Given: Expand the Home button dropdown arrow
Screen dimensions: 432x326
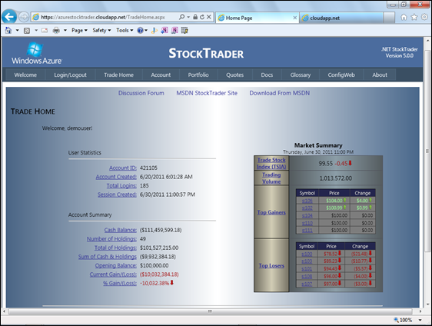Looking at the screenshot, I should pos(17,30).
